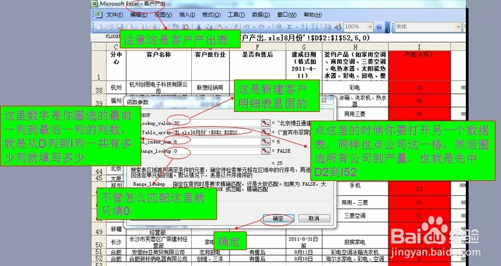Click the 确定 button in dialog

278,218
